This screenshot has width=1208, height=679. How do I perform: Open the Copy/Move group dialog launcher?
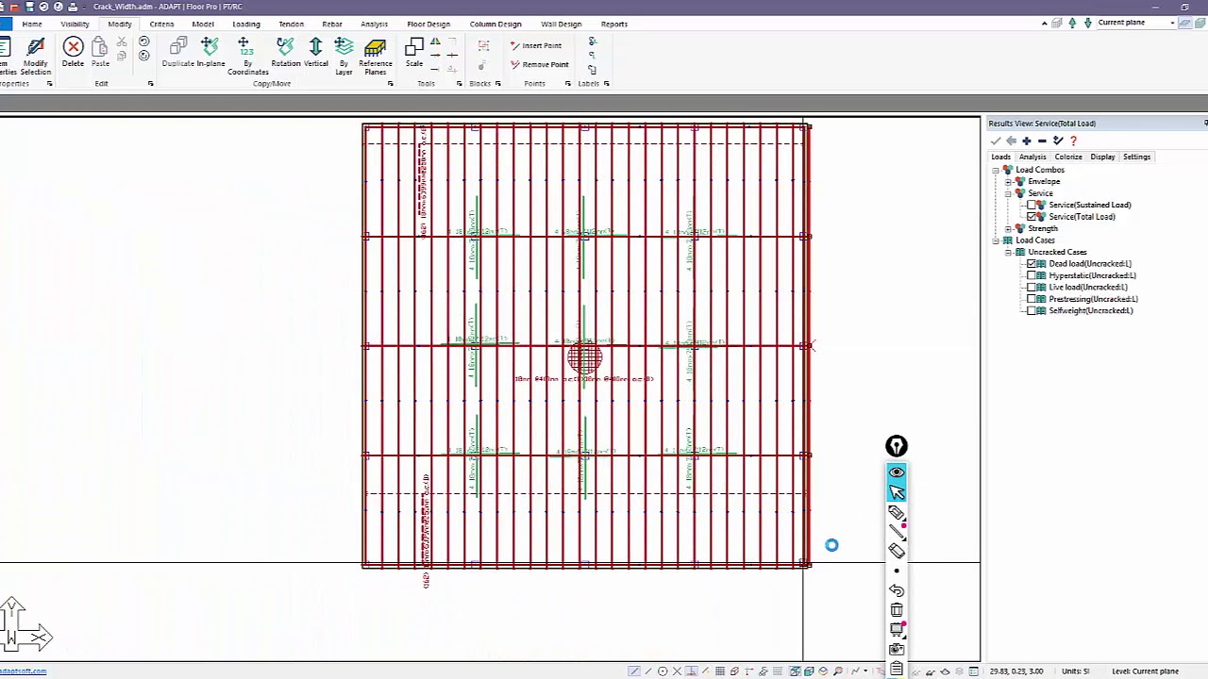(390, 84)
